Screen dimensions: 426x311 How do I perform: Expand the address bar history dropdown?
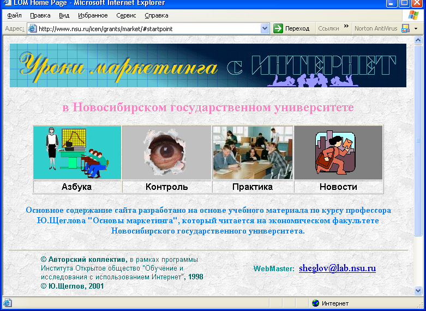265,28
